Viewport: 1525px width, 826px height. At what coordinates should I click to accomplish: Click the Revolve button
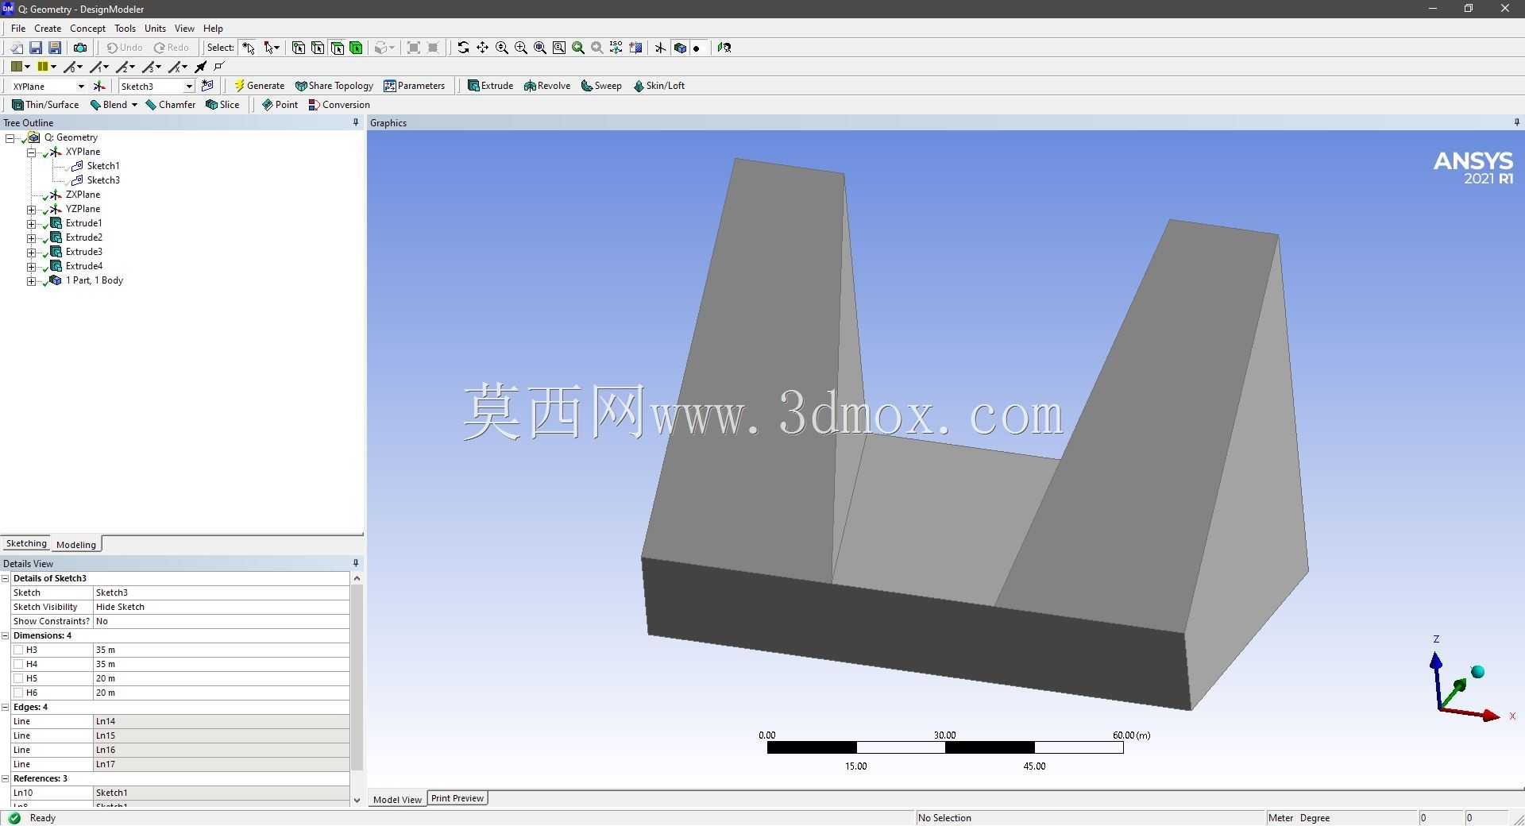547,86
